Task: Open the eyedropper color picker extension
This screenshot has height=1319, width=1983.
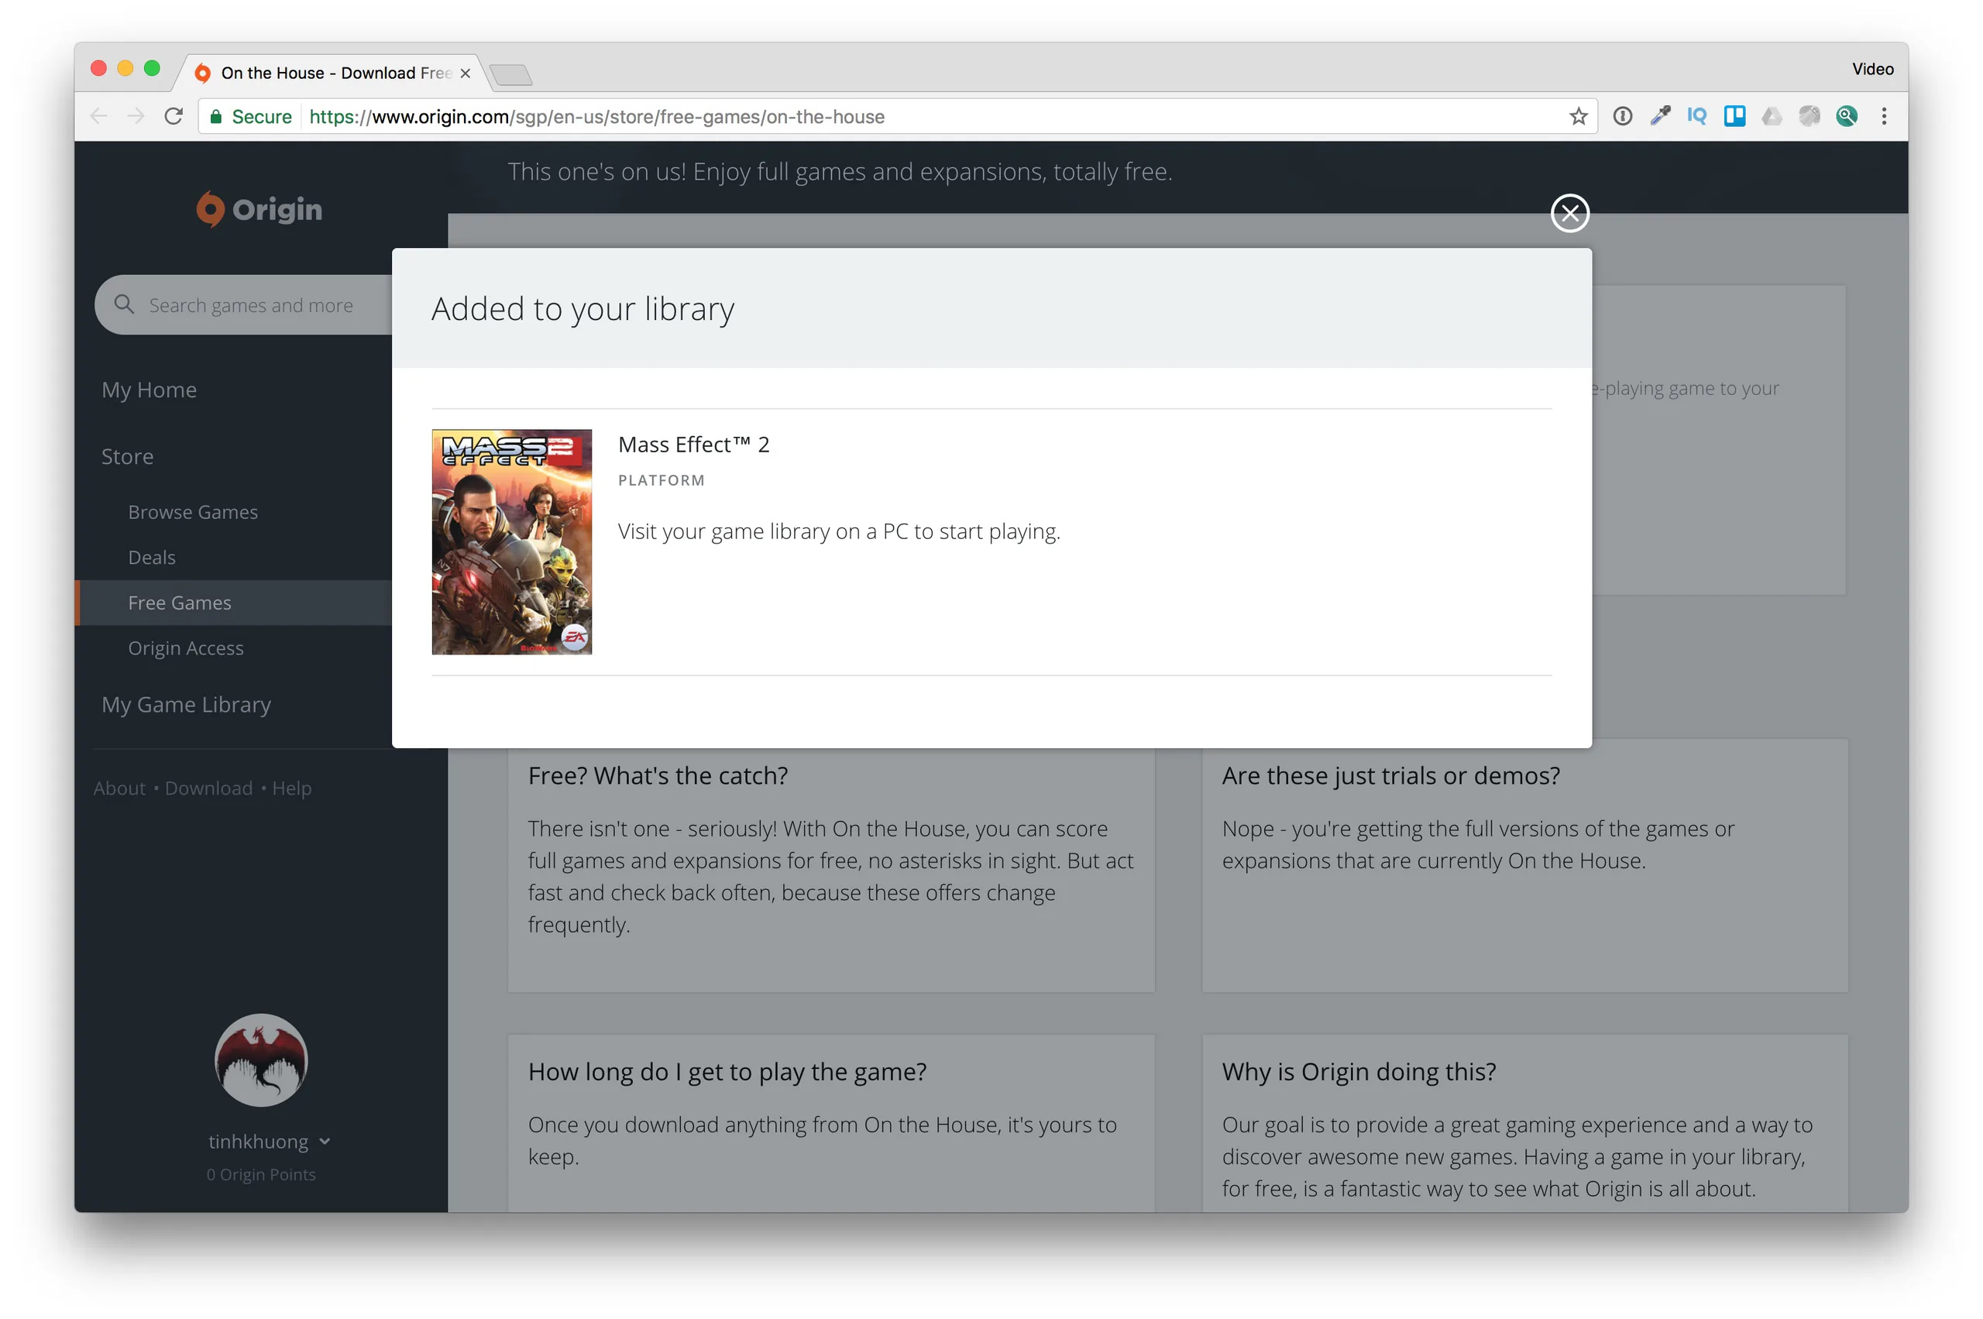Action: pos(1659,116)
